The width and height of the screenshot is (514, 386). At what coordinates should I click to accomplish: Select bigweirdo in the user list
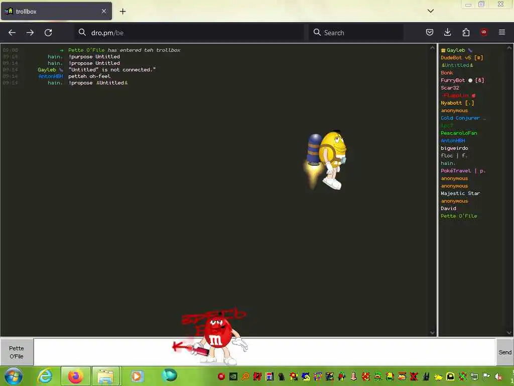click(454, 148)
